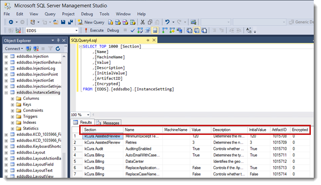
Task: Close the Object Explorer panel
Action: (x=64, y=40)
